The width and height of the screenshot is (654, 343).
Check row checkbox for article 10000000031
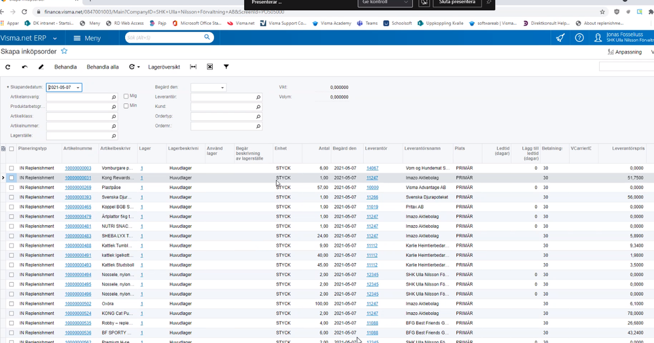pyautogui.click(x=12, y=178)
